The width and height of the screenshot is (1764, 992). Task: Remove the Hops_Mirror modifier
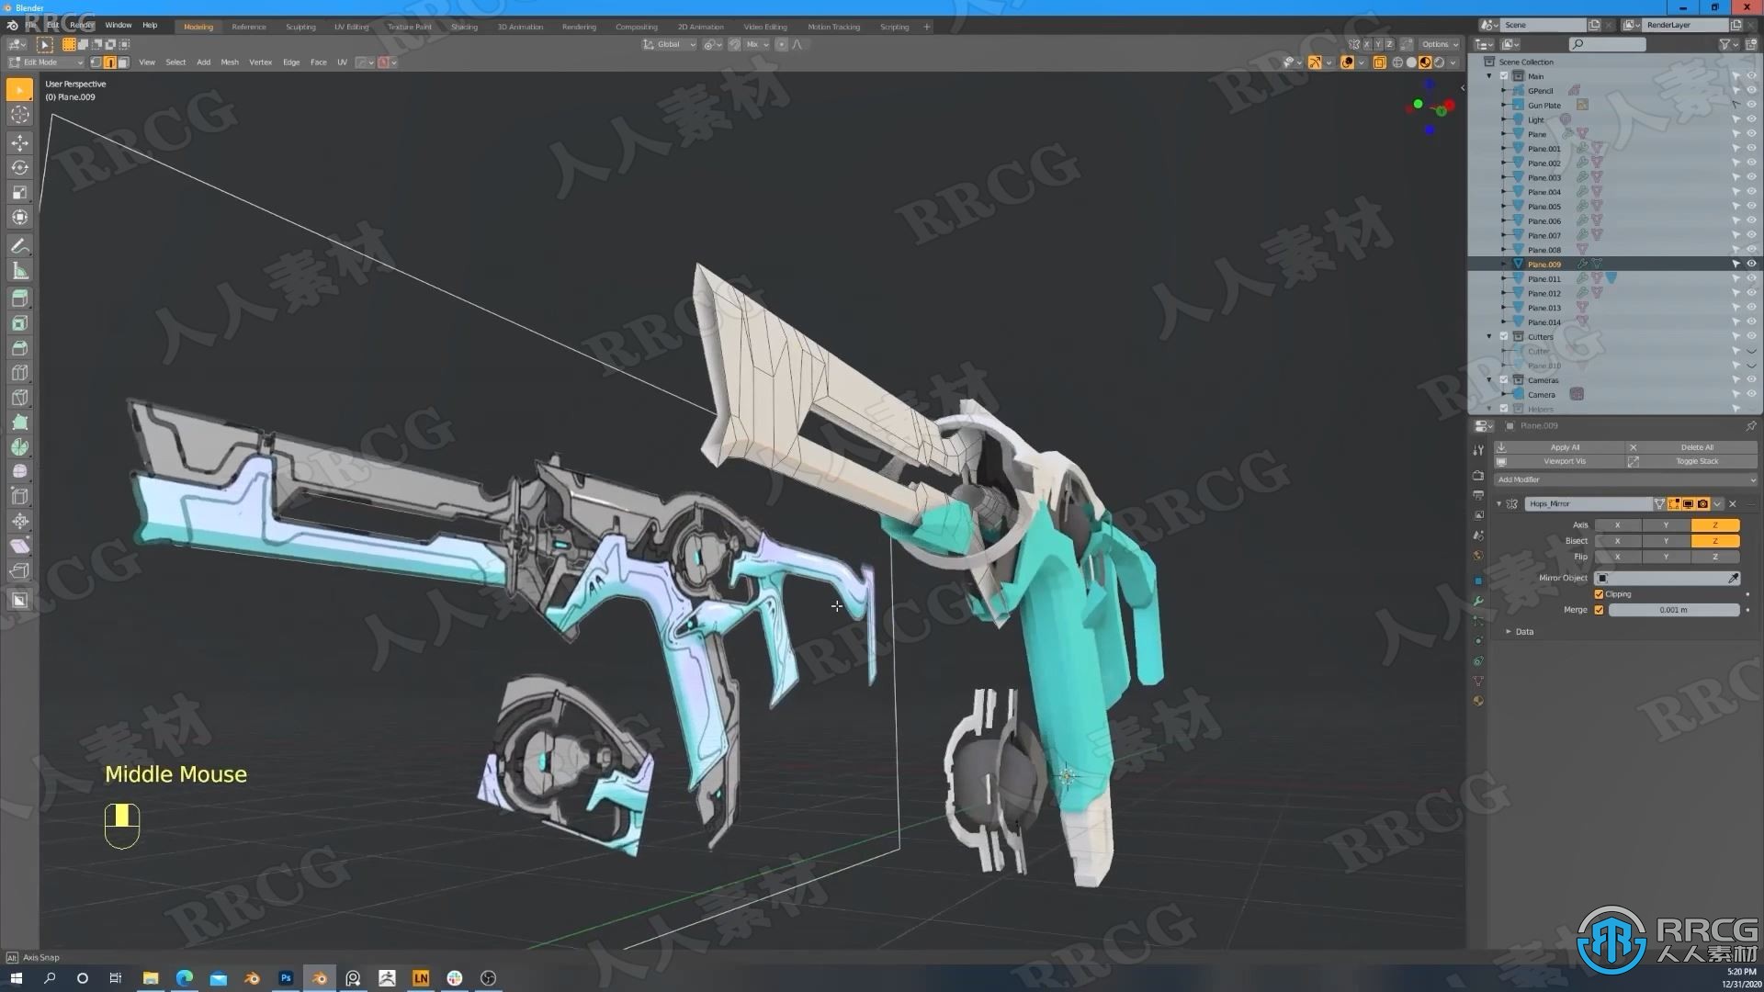[1733, 503]
